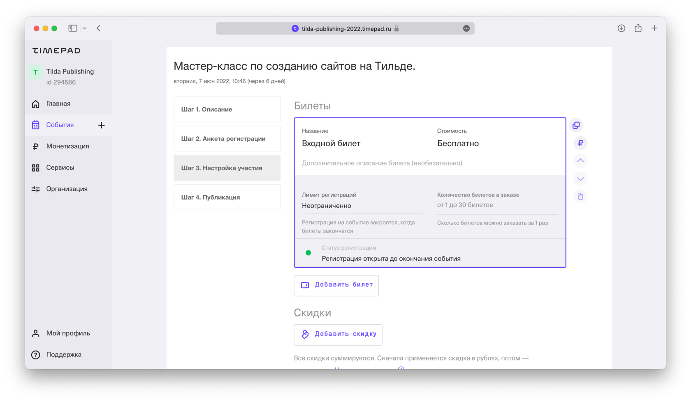Open sidebar dropdown chevron in Safari toolbar
The height and width of the screenshot is (402, 691).
click(85, 28)
